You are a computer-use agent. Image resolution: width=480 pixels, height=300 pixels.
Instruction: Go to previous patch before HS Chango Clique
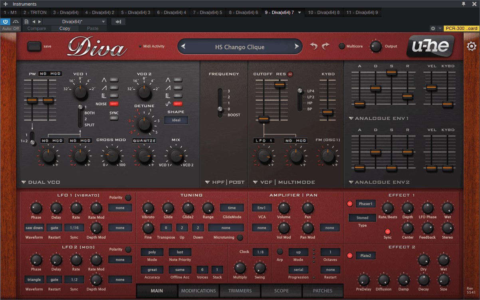click(x=183, y=47)
